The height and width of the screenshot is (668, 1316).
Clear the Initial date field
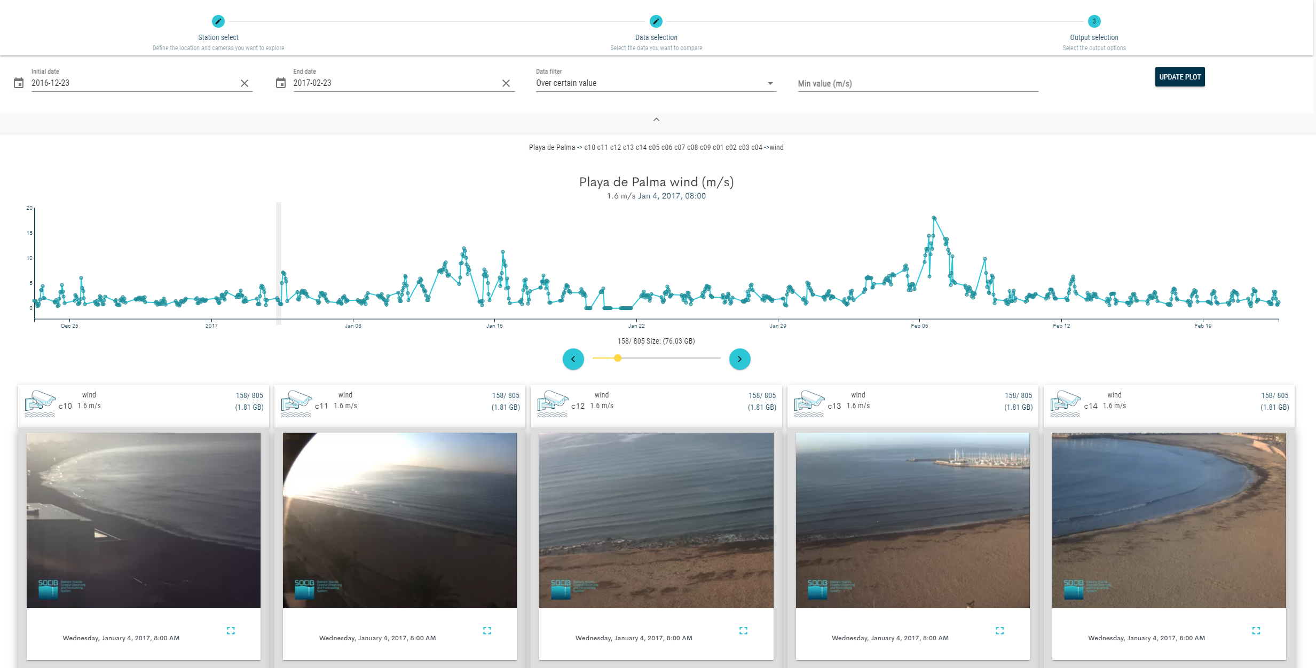[245, 83]
